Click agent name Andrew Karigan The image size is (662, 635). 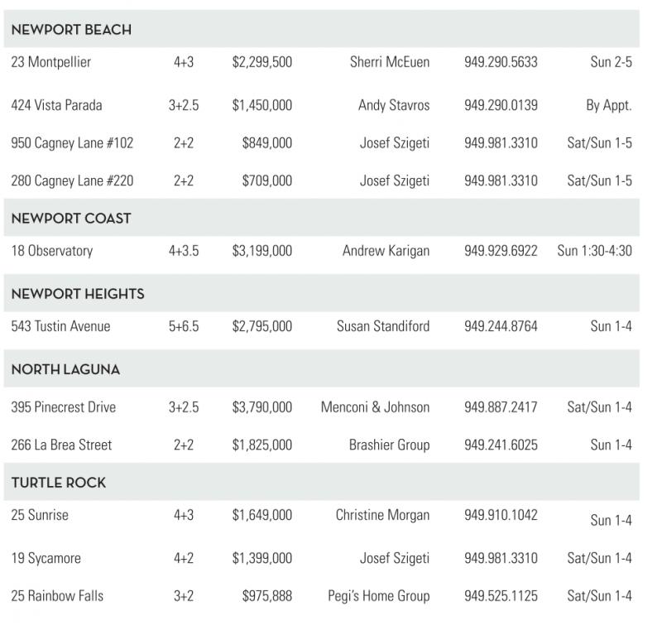pos(386,251)
